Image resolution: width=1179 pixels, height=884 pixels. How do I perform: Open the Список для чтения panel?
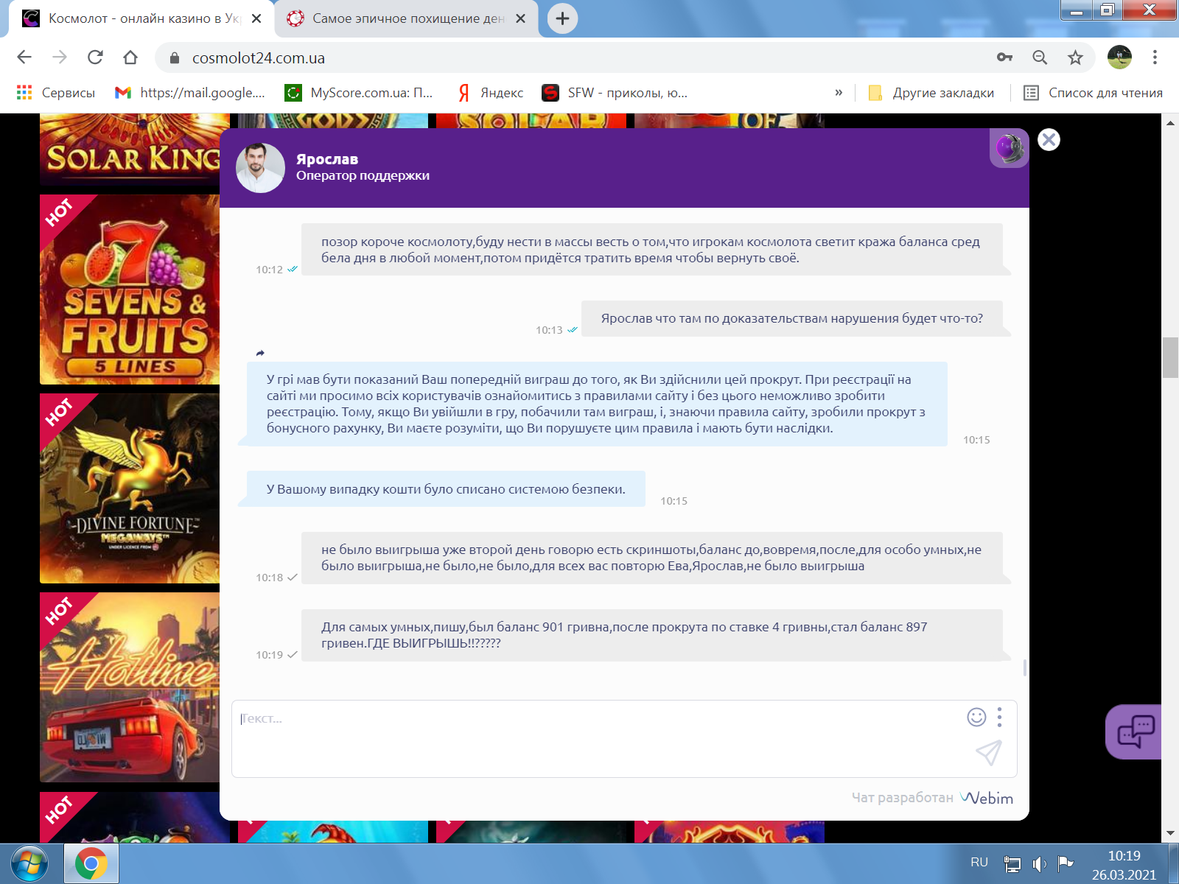coord(1094,93)
